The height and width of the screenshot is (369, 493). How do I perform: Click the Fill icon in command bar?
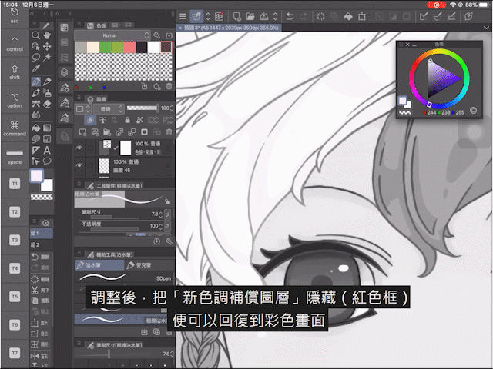click(348, 16)
